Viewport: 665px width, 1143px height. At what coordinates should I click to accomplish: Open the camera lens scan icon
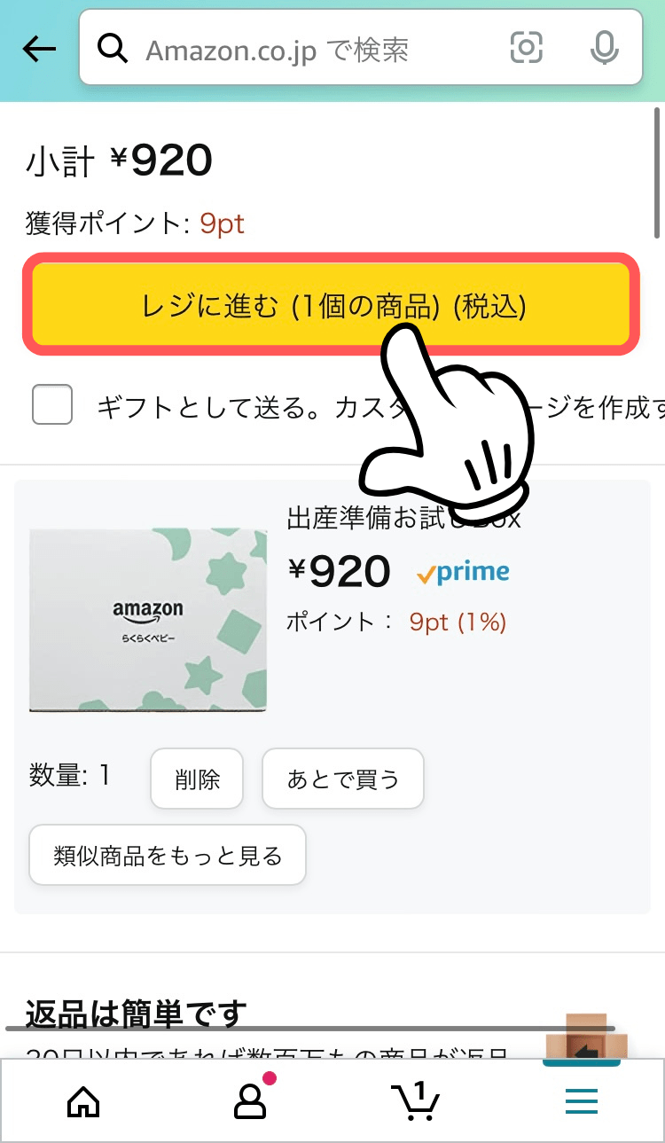click(526, 48)
